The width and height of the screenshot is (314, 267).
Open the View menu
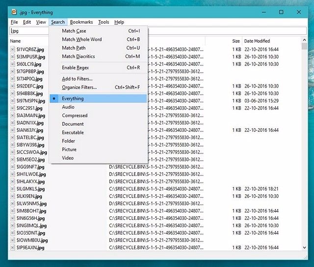click(41, 22)
